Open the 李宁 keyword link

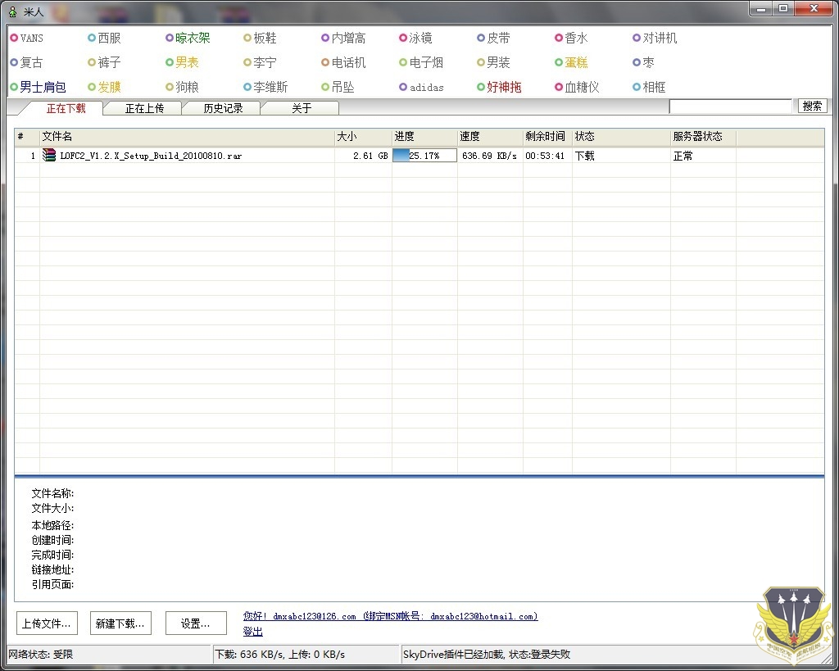click(x=265, y=62)
